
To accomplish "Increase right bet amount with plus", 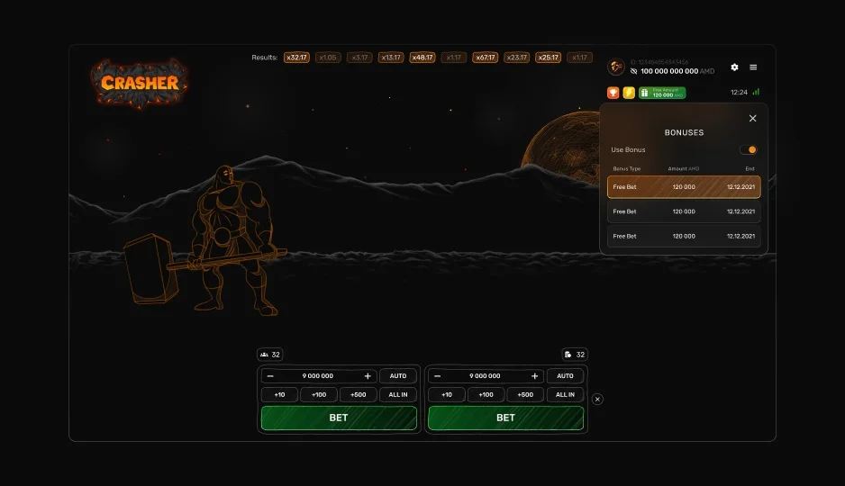I will (x=535, y=376).
